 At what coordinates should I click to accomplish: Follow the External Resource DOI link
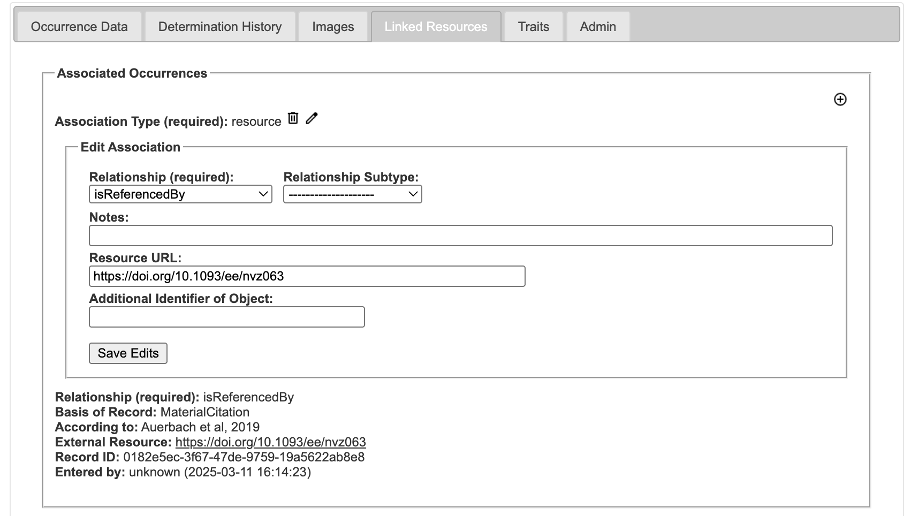point(270,442)
